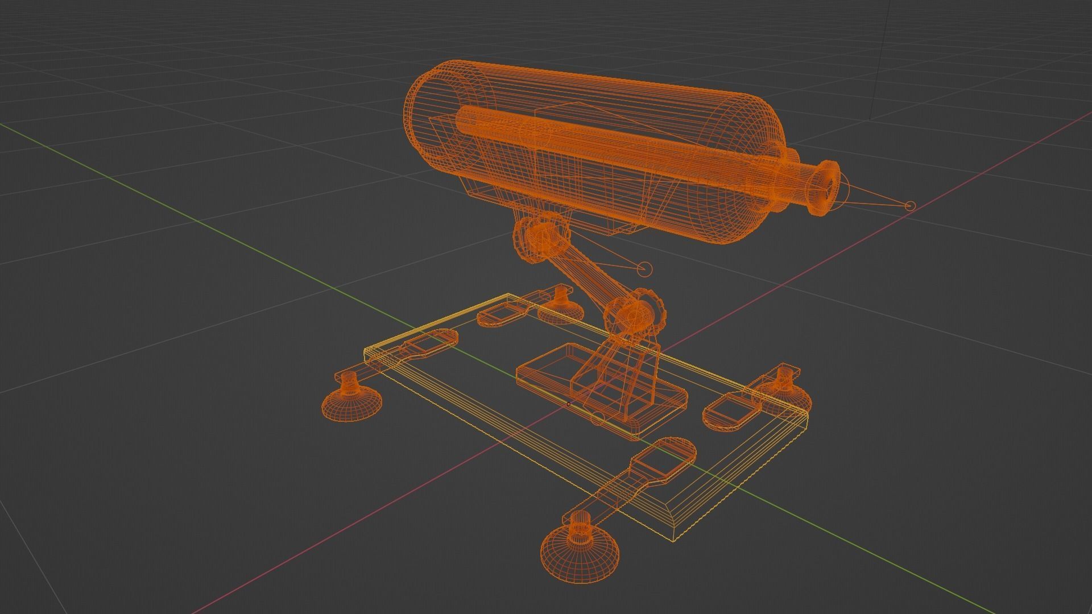1092x614 pixels.
Task: Select the small circle beside the tilted arm
Action: click(644, 269)
